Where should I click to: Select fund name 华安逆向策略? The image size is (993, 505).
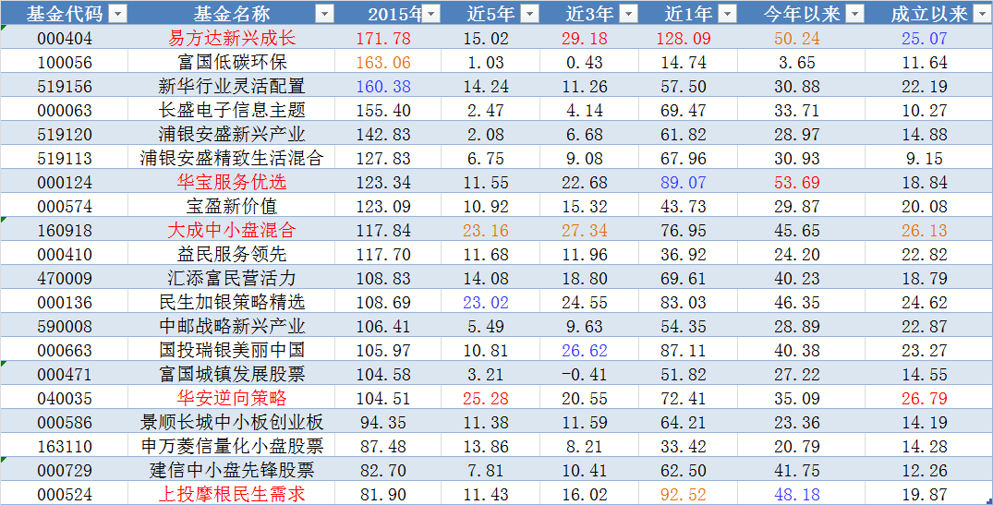[x=232, y=399]
